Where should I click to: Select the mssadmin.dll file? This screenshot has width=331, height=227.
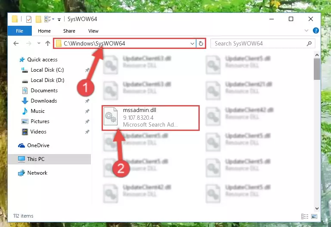click(x=151, y=118)
